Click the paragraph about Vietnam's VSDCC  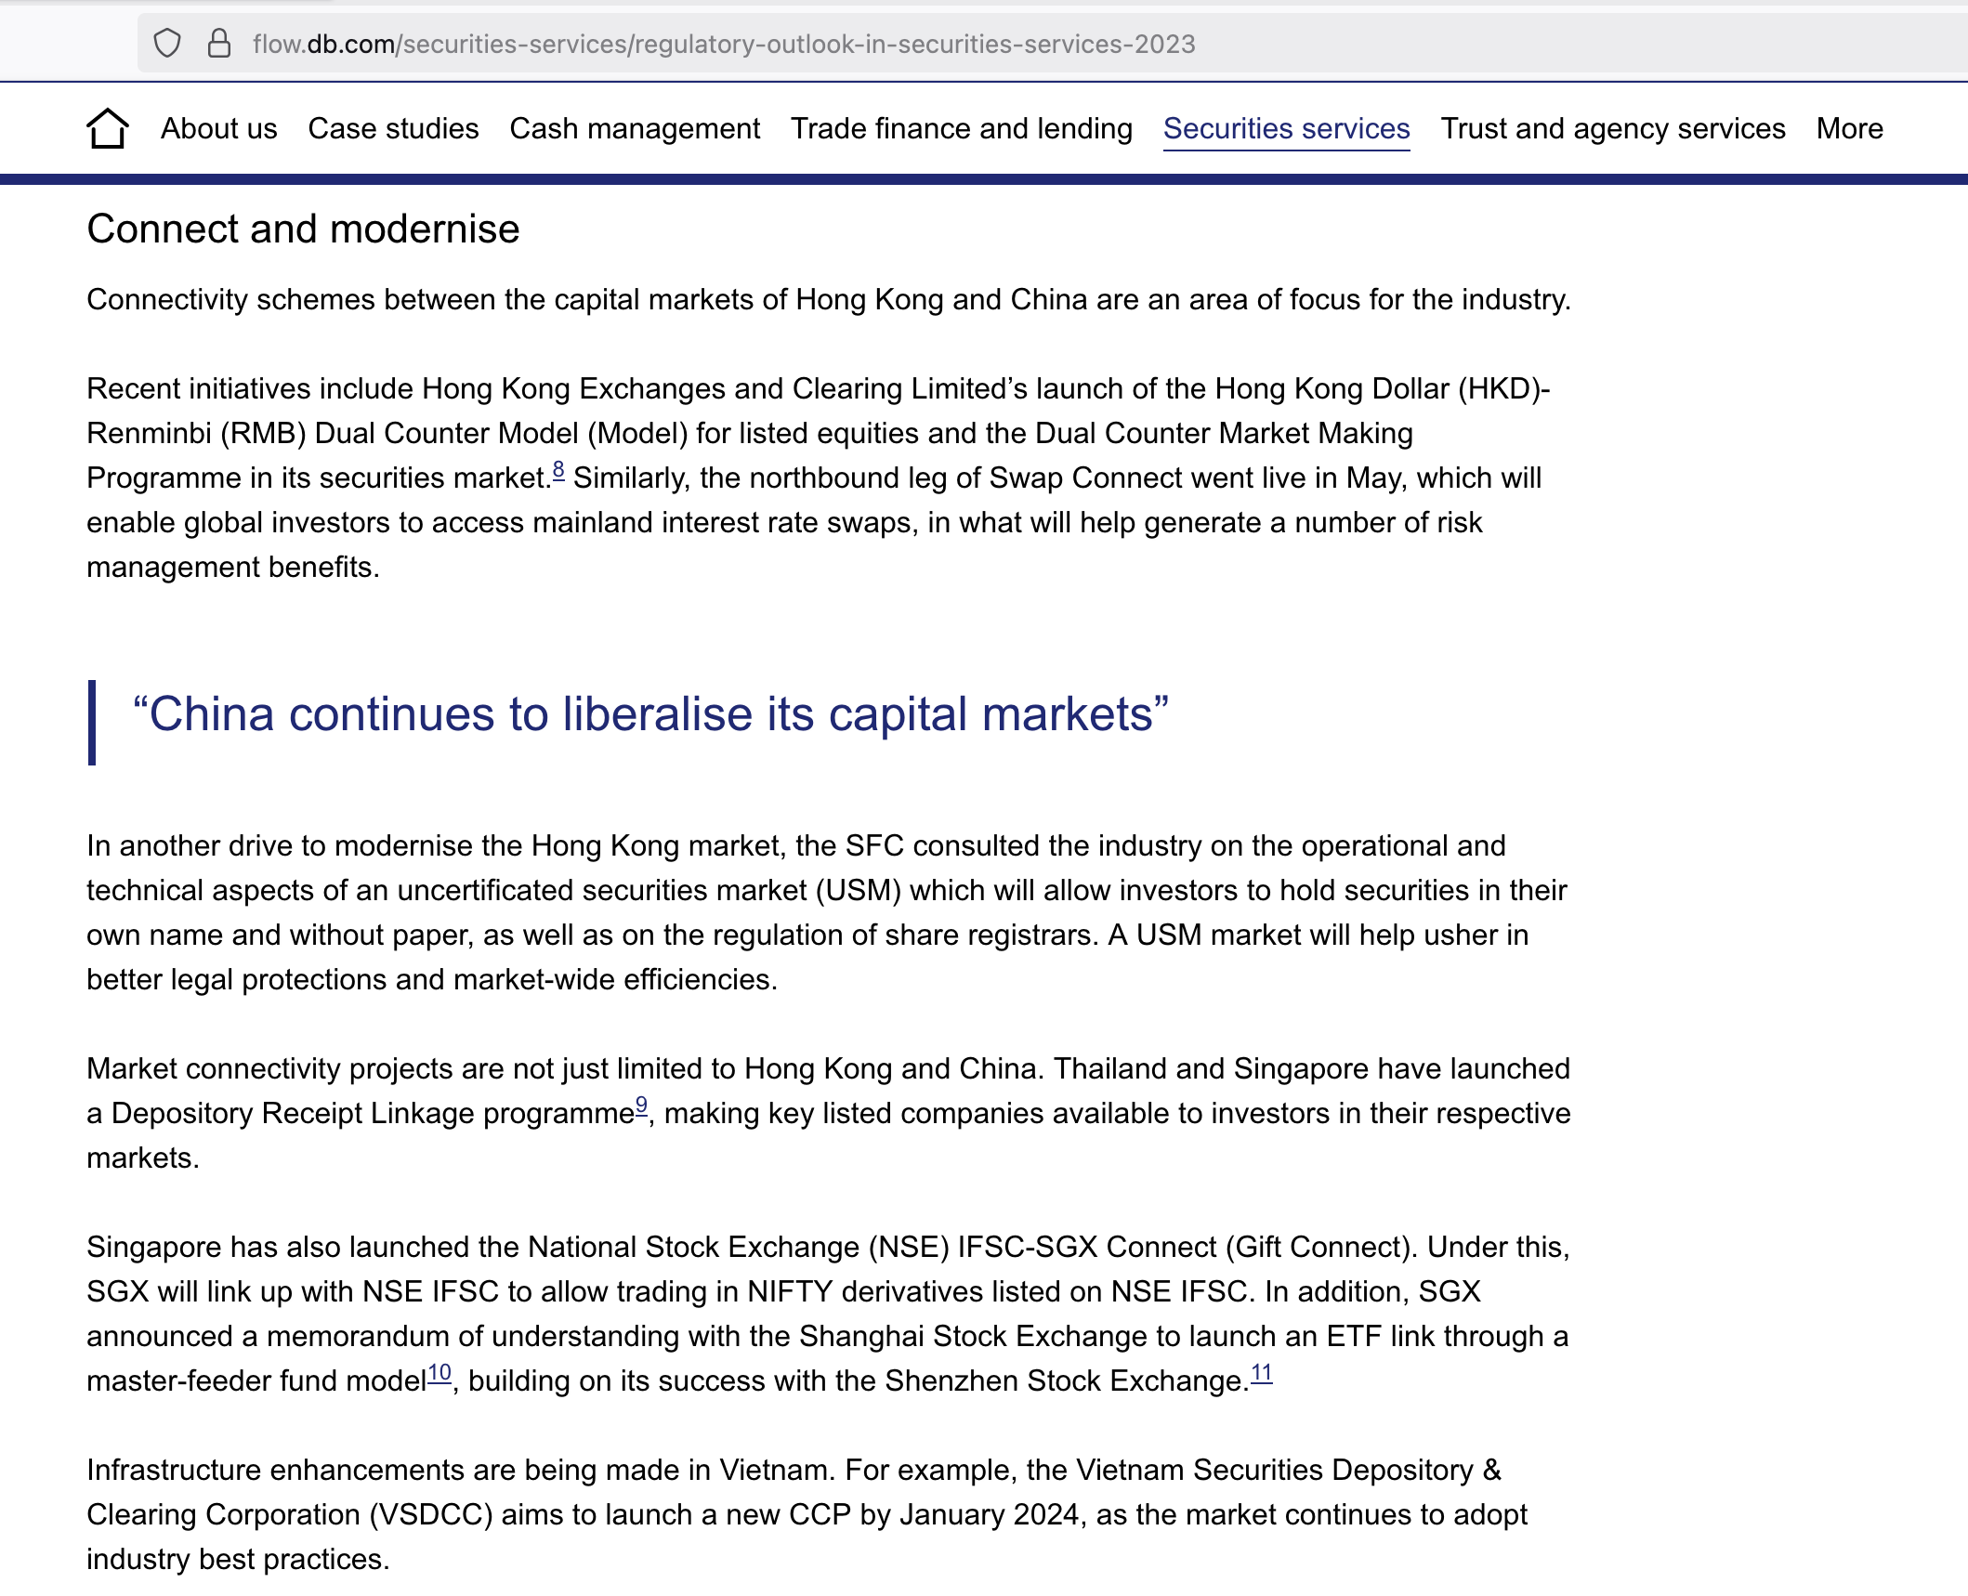[x=807, y=1514]
